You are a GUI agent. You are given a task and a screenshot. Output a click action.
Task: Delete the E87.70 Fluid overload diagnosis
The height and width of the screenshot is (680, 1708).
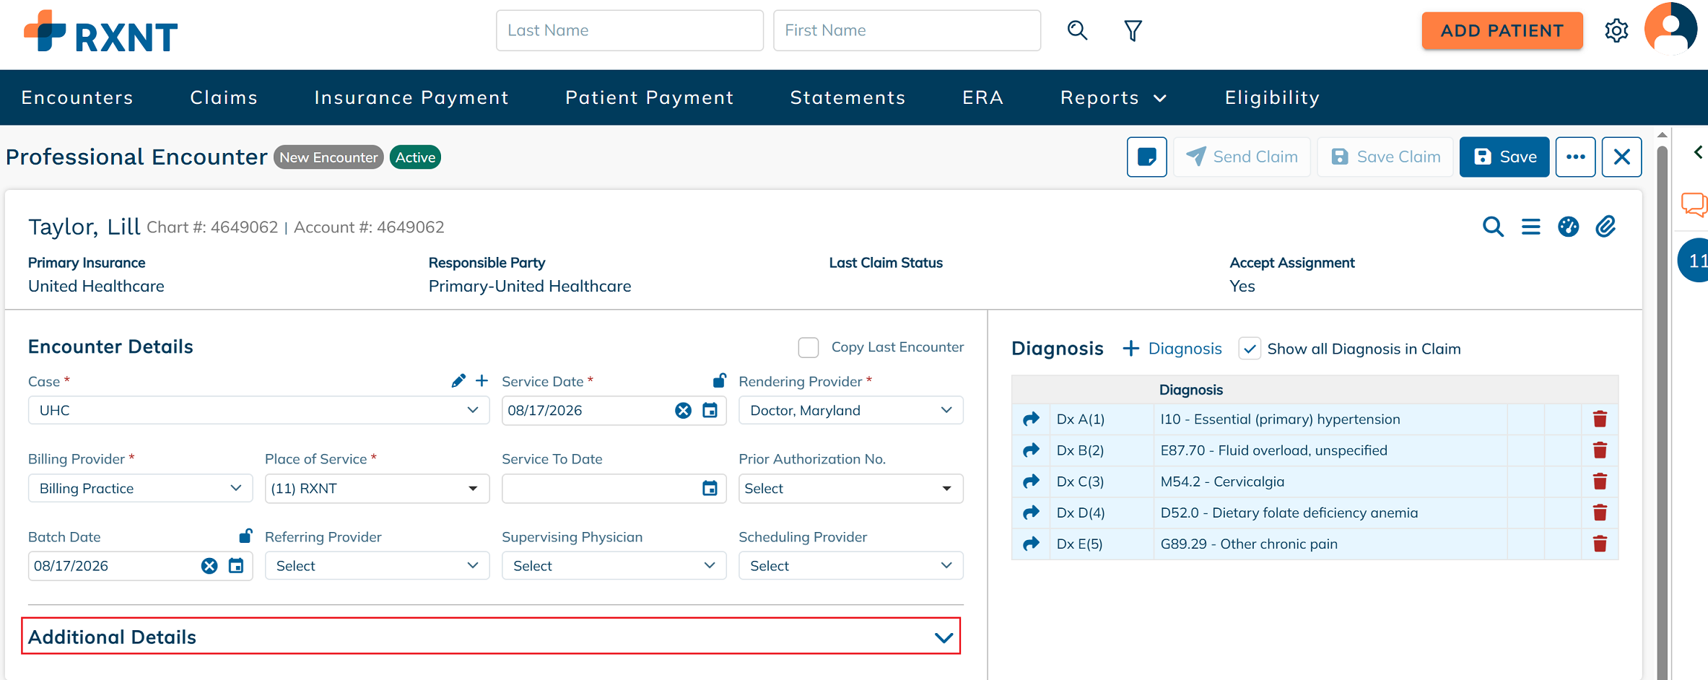pos(1600,450)
